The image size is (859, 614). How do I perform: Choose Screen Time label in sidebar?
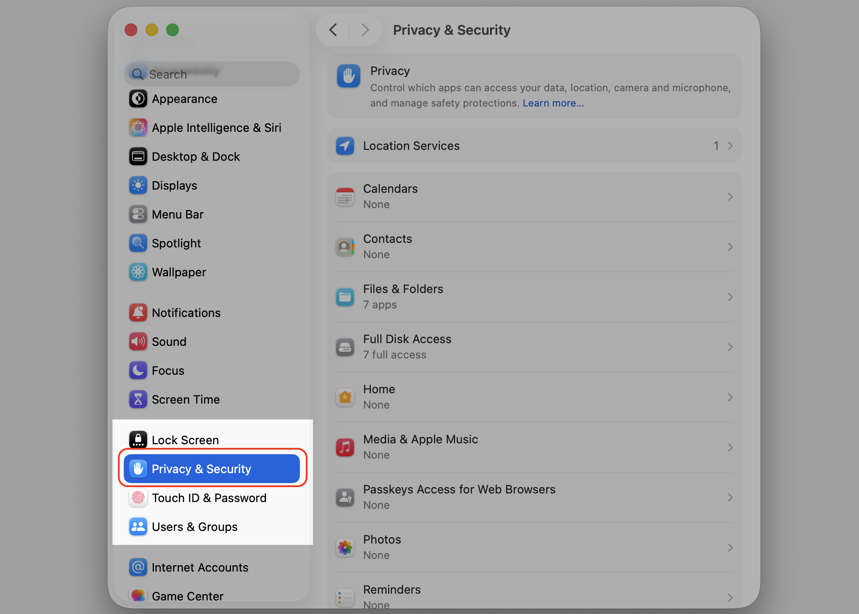(x=186, y=400)
